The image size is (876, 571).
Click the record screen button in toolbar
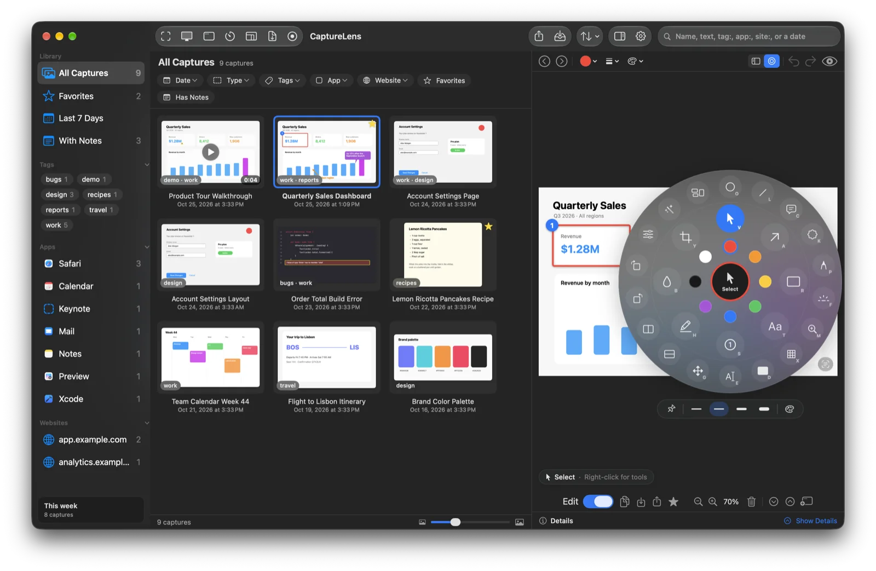(x=292, y=36)
